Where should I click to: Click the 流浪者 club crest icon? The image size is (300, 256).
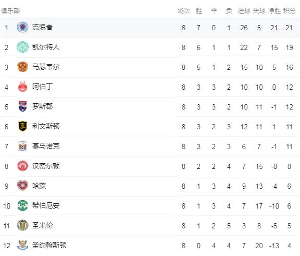(22, 27)
